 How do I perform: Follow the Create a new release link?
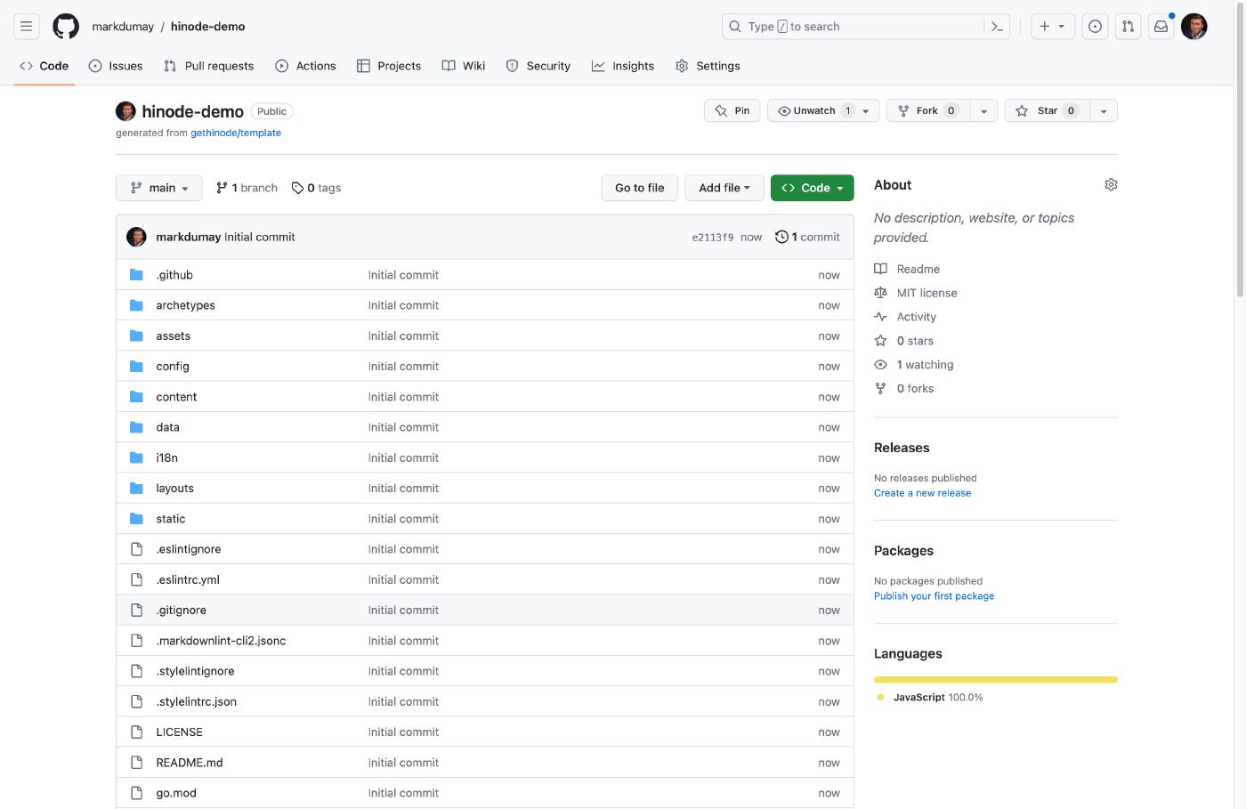pos(922,493)
